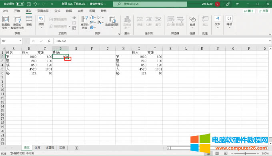The width and height of the screenshot is (272, 156).
Task: Open the Formulas ribbon tab
Action: click(x=57, y=11)
